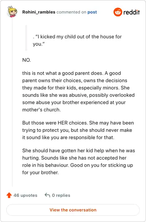Screen dimensions: 146x222
Task: Click the "46 upvotes" count label
Action: pyautogui.click(x=25, y=195)
